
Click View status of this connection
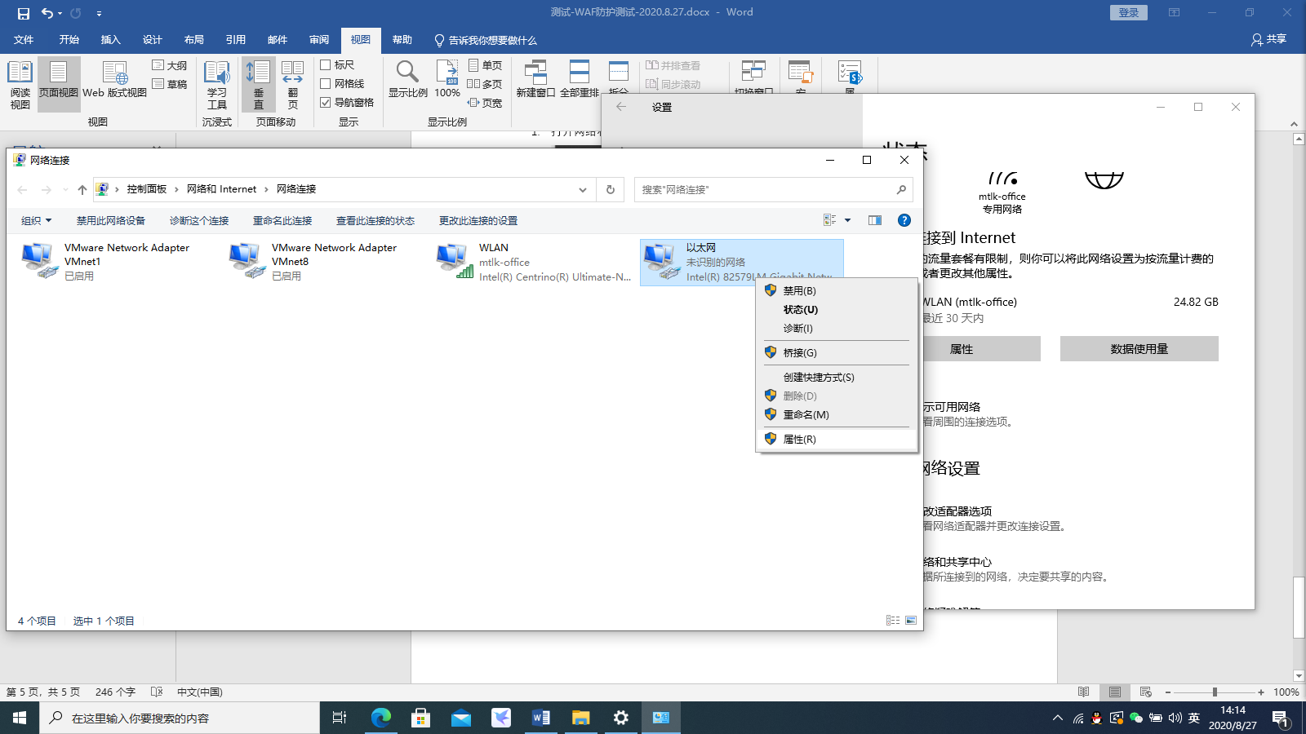[375, 221]
